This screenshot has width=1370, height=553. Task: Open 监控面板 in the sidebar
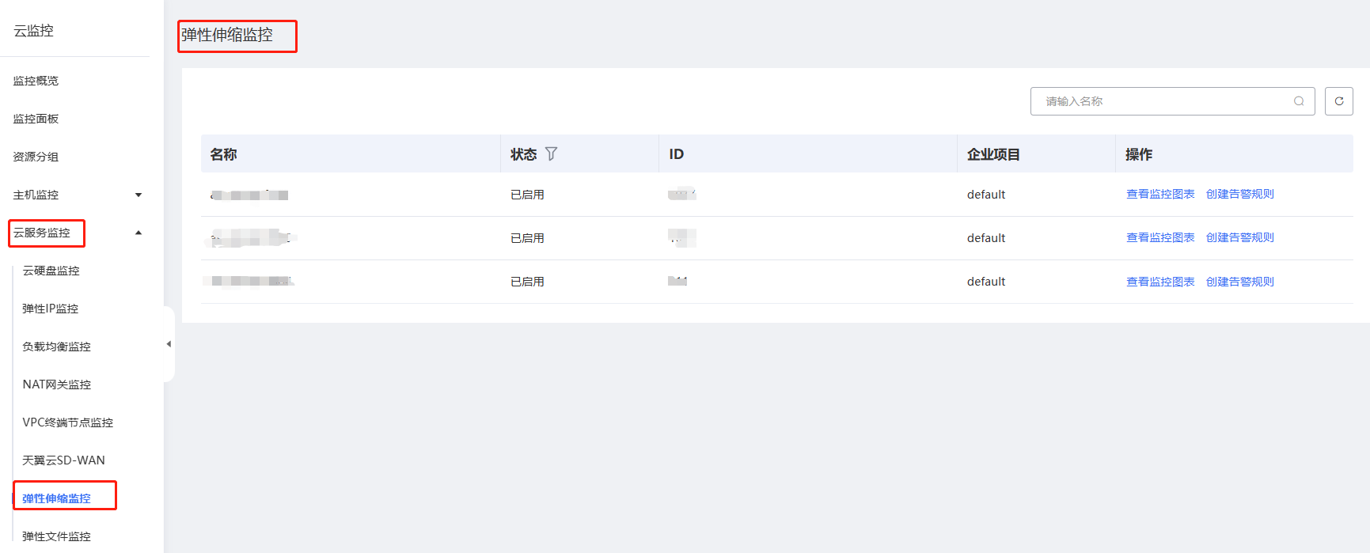click(x=36, y=119)
